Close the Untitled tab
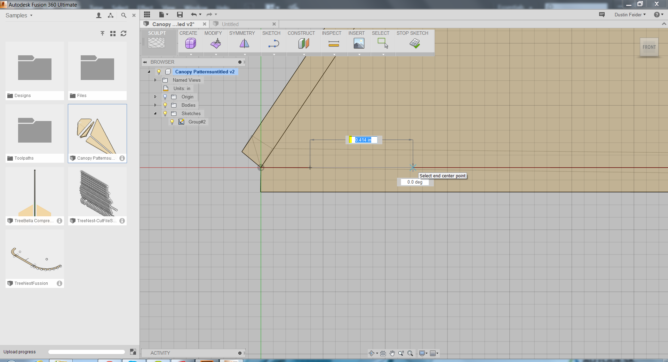The width and height of the screenshot is (668, 362). (x=274, y=24)
